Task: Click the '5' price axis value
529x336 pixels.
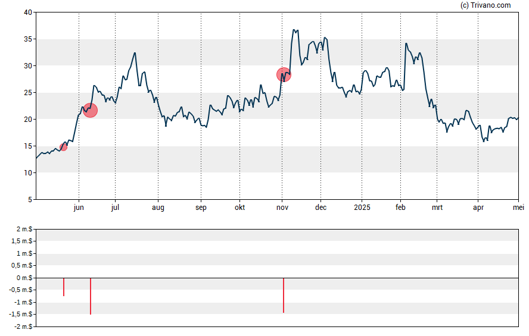Action: 30,200
